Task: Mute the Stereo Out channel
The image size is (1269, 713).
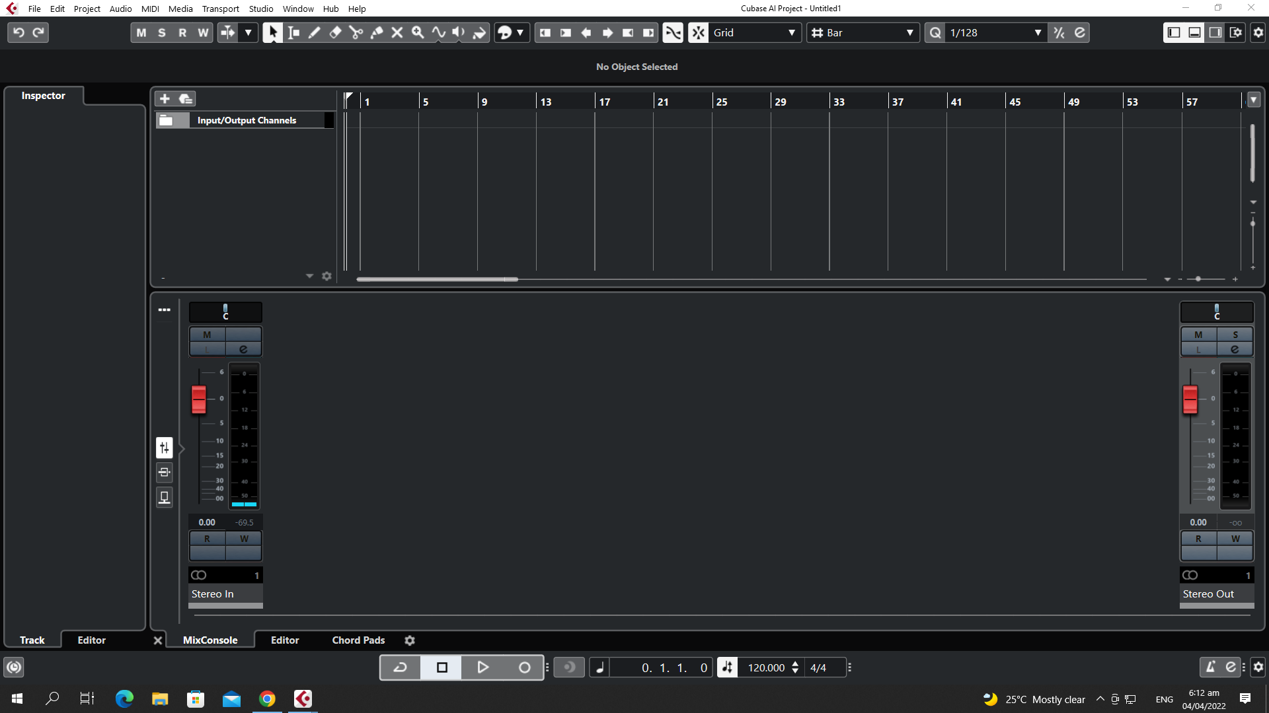Action: pos(1198,335)
